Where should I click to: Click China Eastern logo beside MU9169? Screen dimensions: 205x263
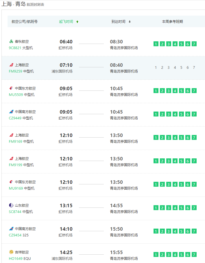[x=11, y=182]
